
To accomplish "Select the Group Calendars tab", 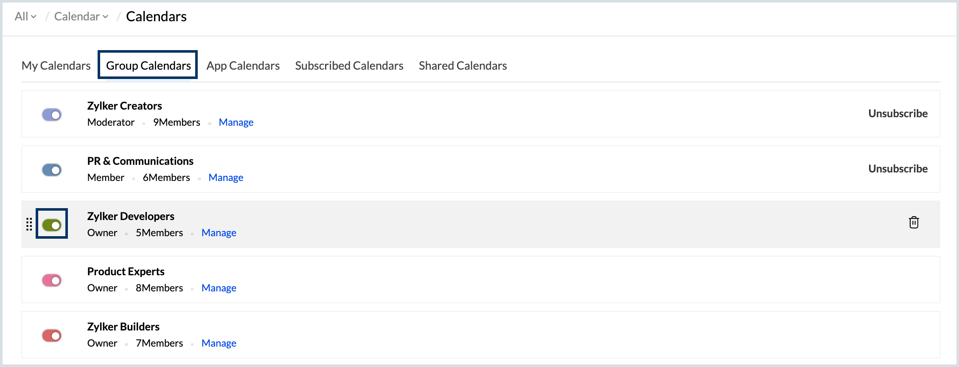I will coord(148,65).
